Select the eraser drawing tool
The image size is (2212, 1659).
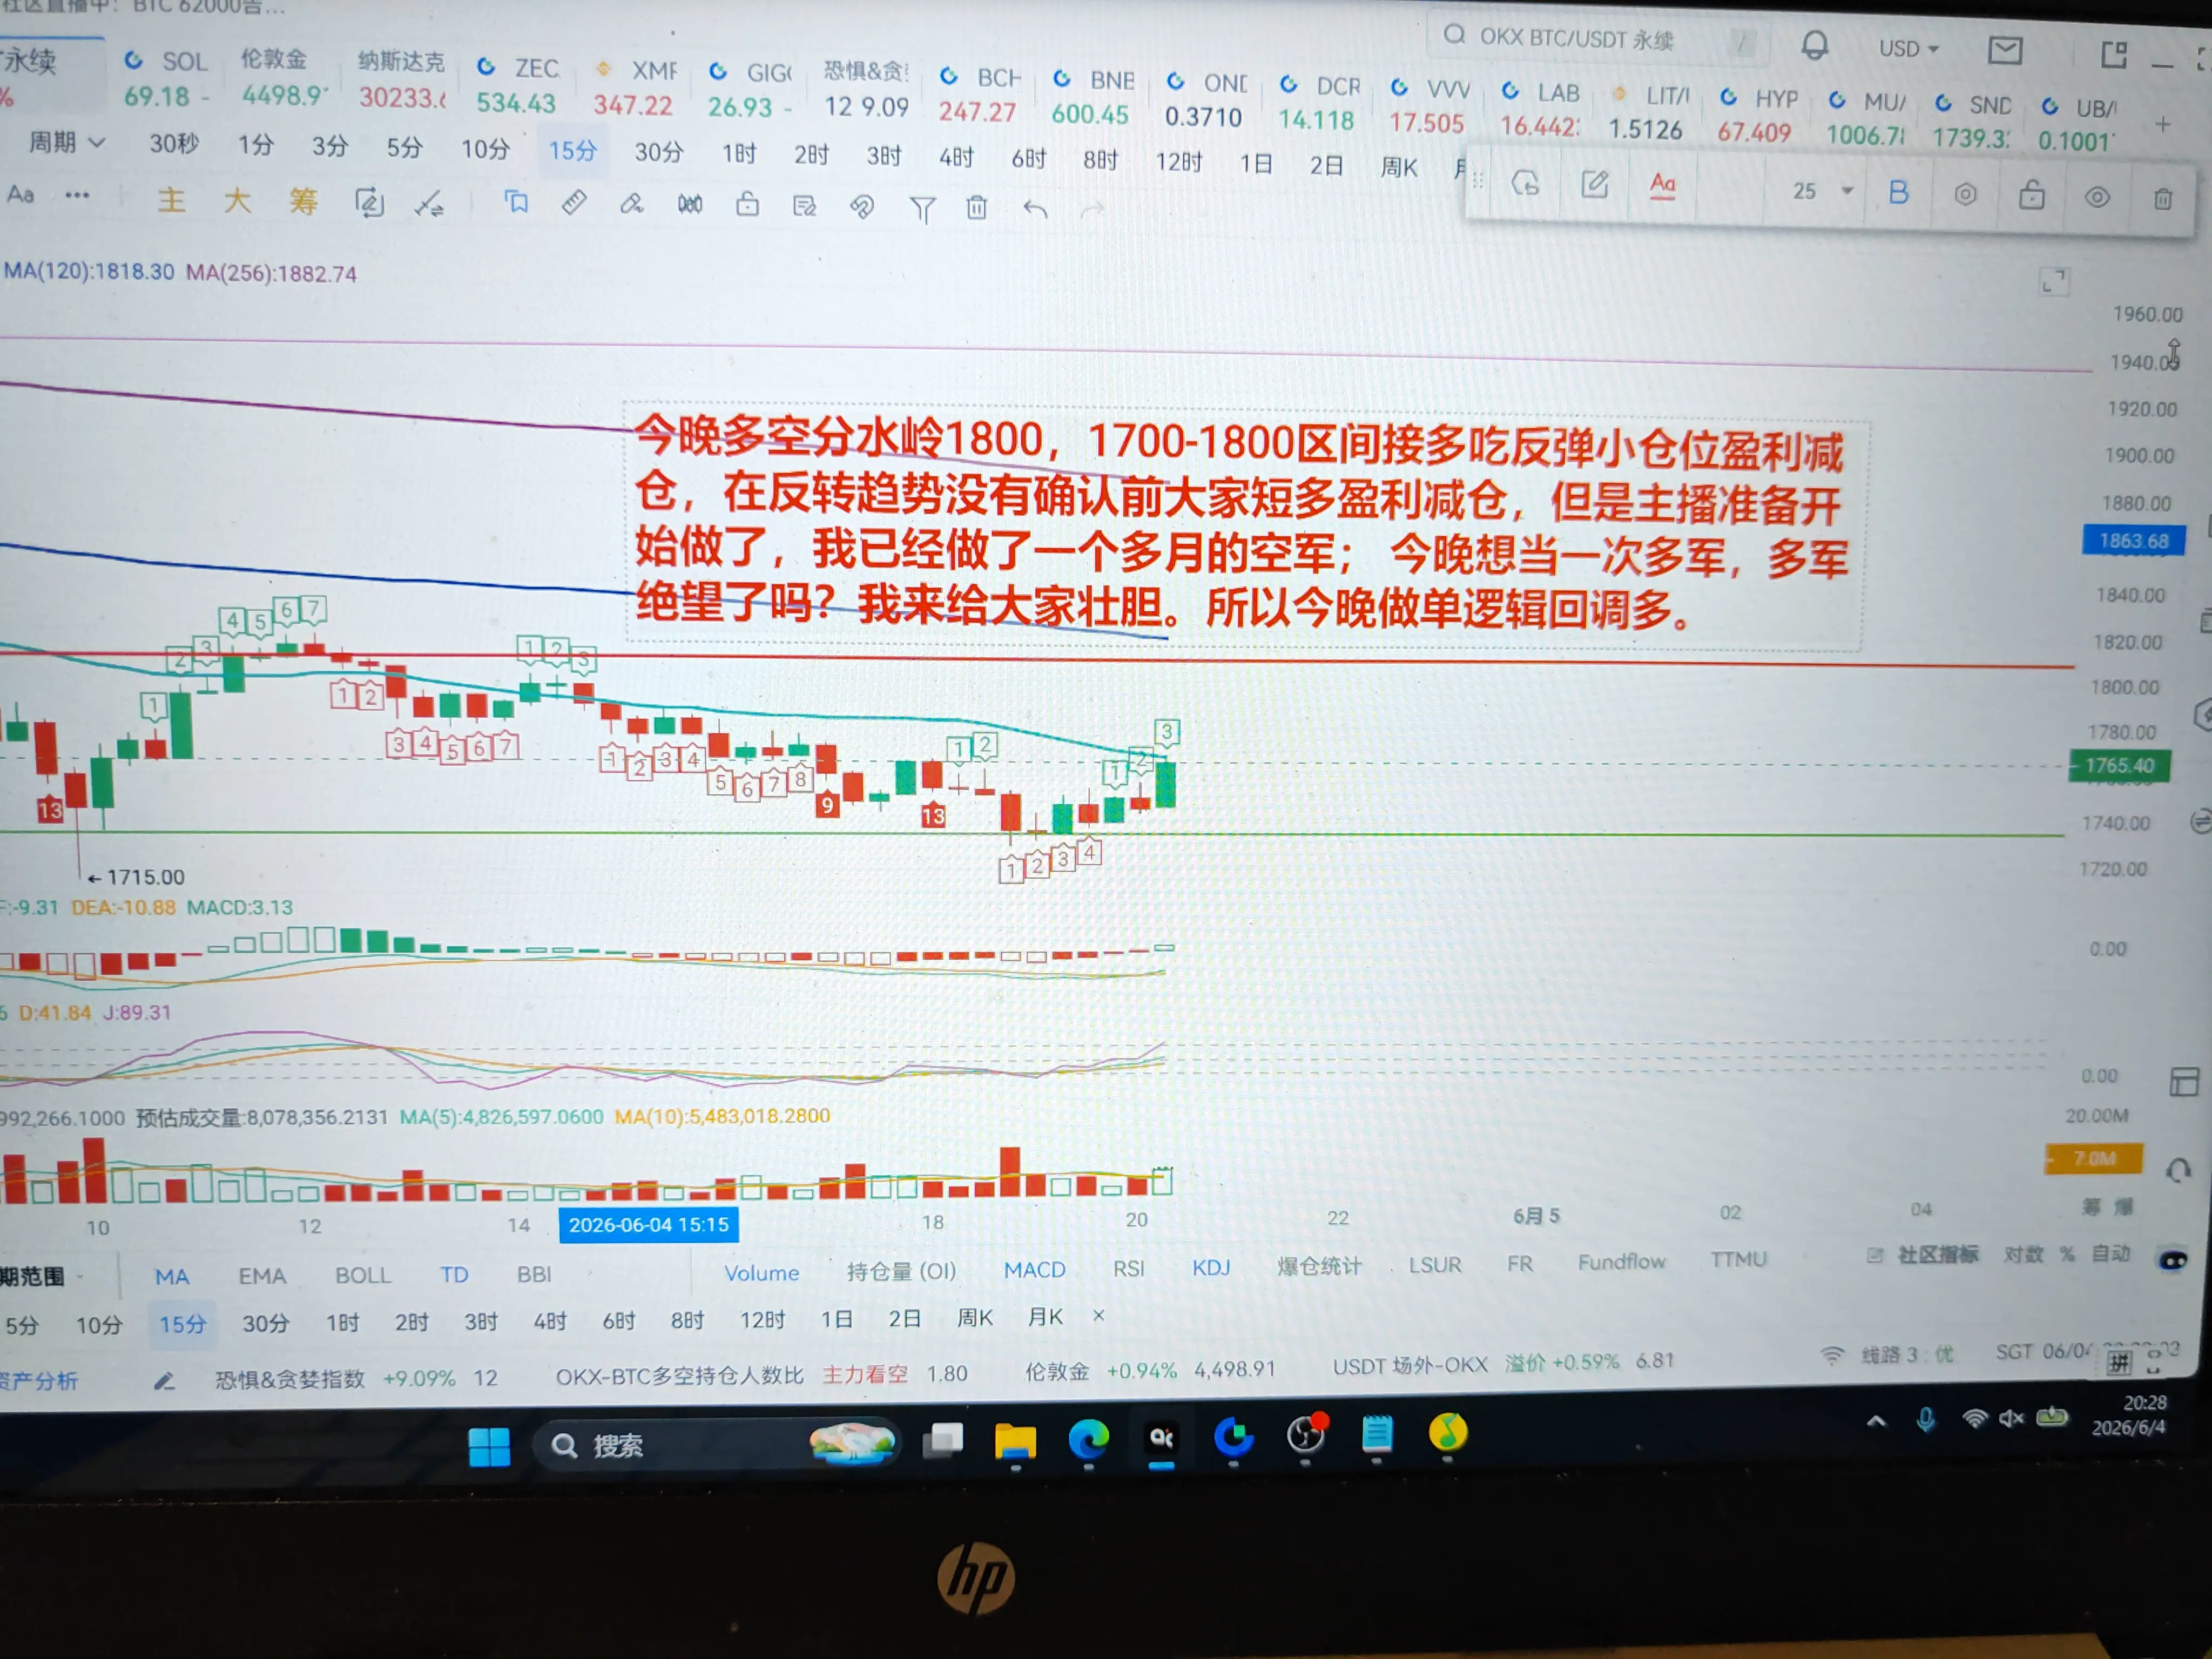point(631,205)
